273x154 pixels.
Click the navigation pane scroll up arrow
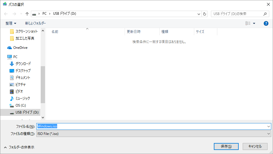[43, 31]
